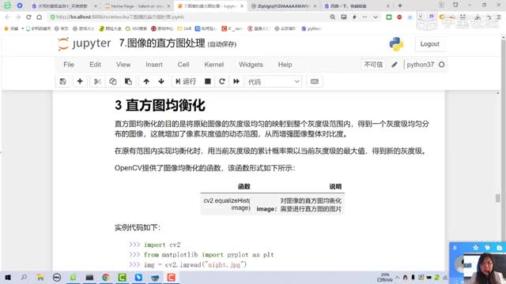This screenshot has width=506, height=284.
Task: Expand the address bar chevron dropdown
Action: [x=376, y=17]
